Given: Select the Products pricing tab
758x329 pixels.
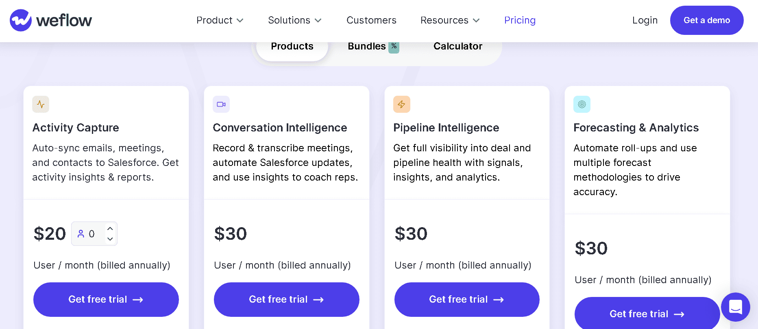Looking at the screenshot, I should 292,46.
